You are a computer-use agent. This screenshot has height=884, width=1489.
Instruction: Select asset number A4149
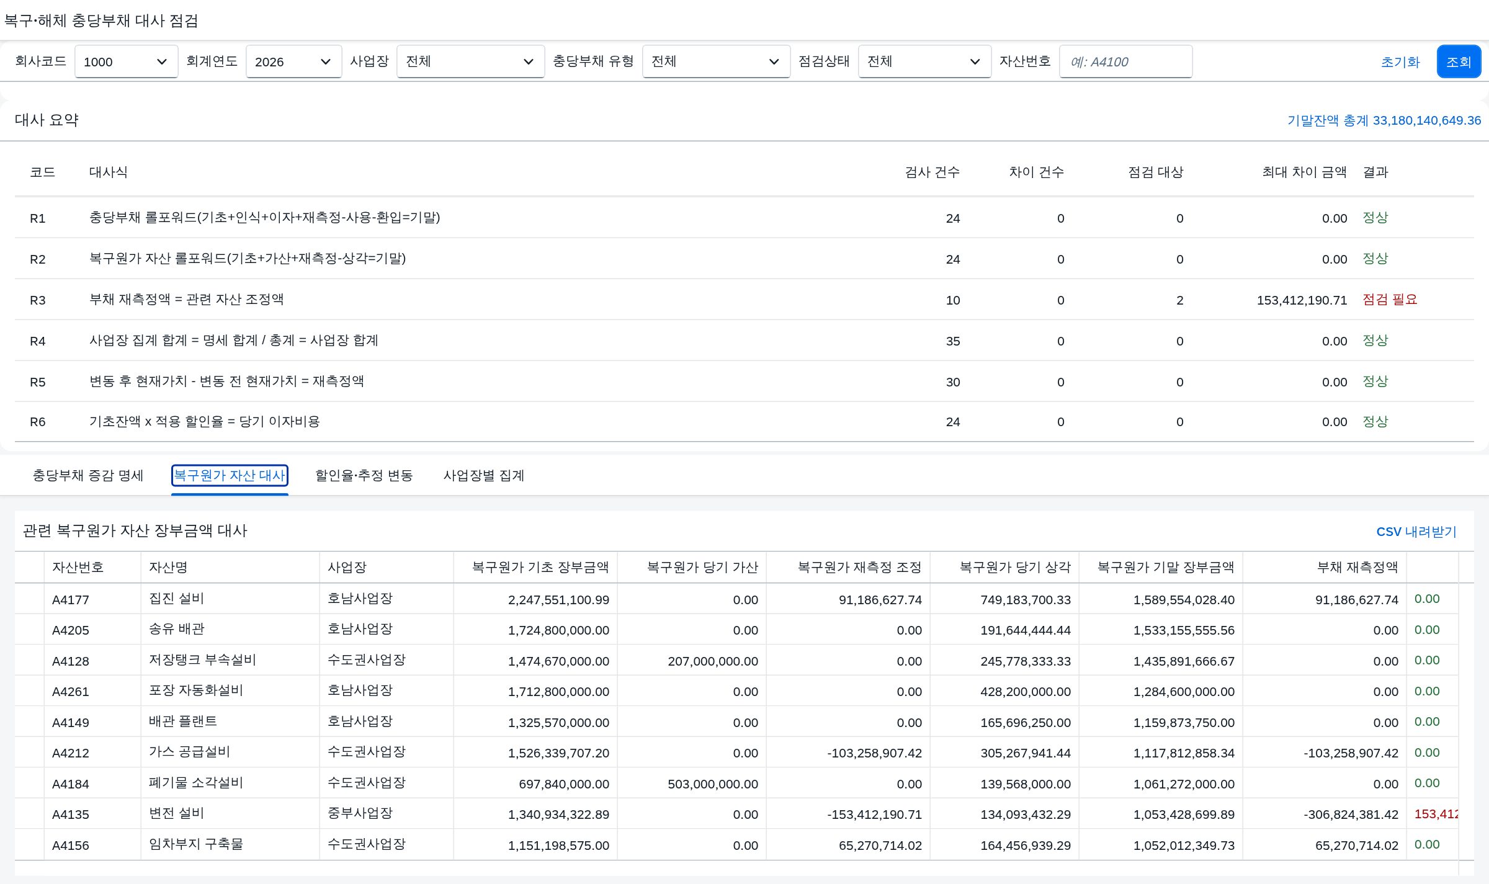(x=71, y=723)
